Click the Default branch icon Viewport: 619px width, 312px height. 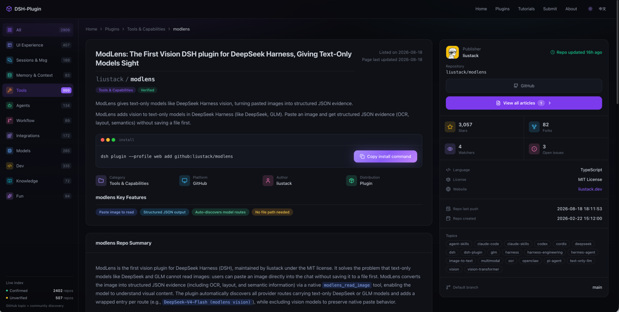(x=448, y=287)
